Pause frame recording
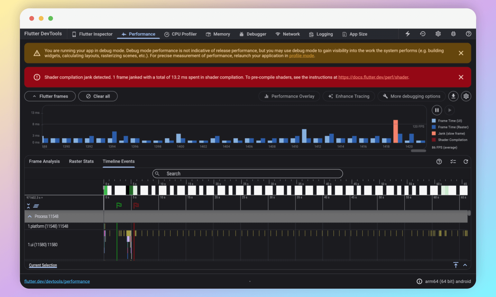Screen dimensions: 496x297 point(437,110)
